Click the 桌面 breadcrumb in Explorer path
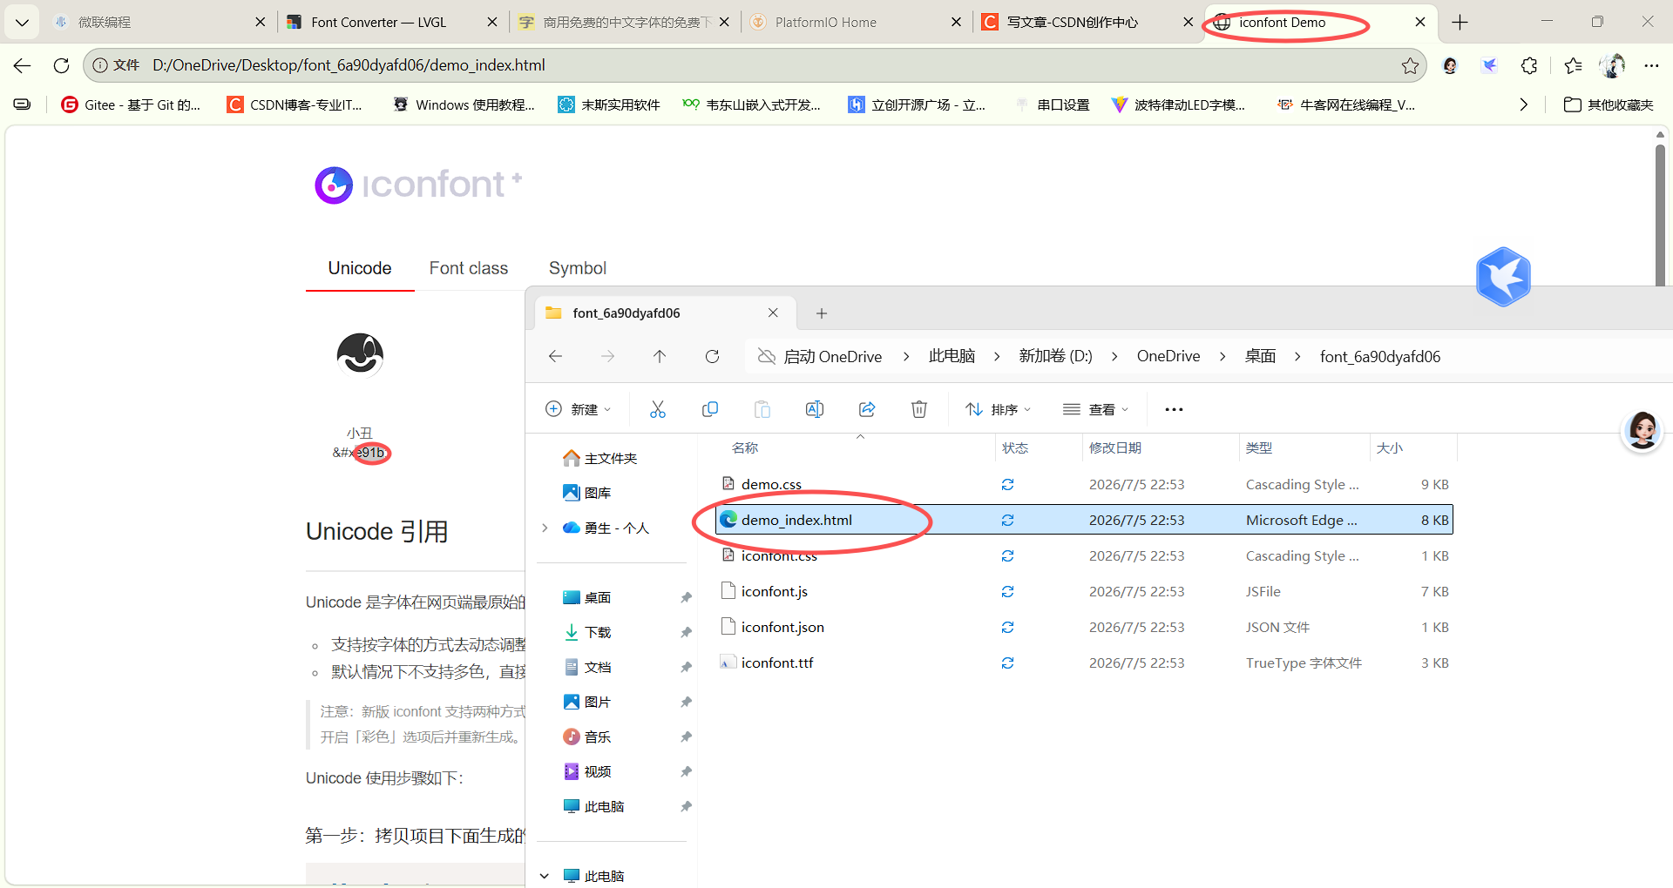Screen dimensions: 1673x888 [1260, 356]
